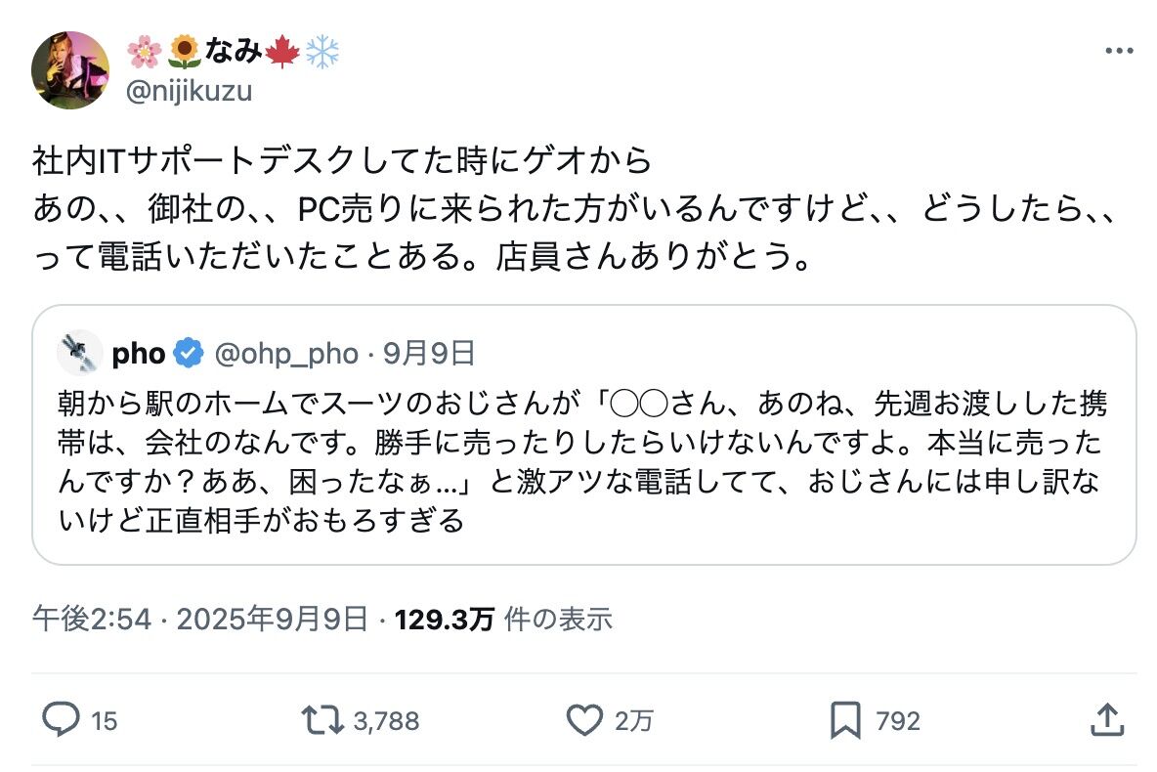Screen dimensions: 1157x772
Task: Repost using the retweet arrows icon
Action: tap(322, 719)
